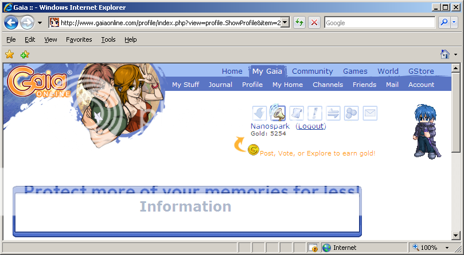The image size is (464, 255).
Task: Click the three-bubbles icon
Action: tap(351, 113)
